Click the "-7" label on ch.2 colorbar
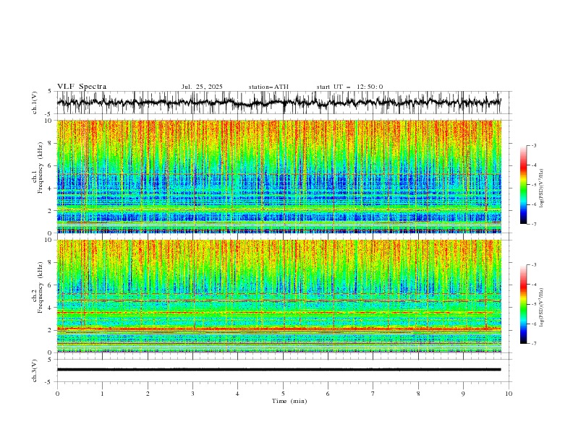Screen dimensions: 573x442 533,344
